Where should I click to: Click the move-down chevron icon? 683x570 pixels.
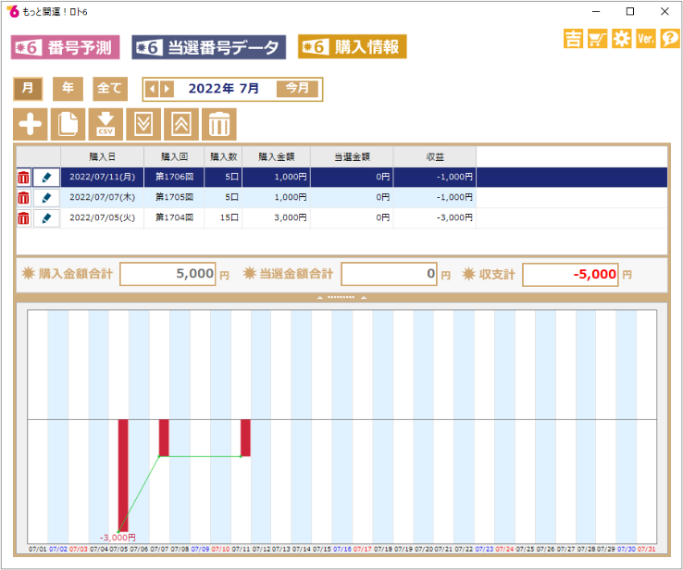[x=143, y=124]
